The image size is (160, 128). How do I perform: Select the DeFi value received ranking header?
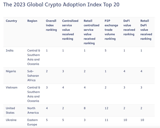click(x=129, y=28)
